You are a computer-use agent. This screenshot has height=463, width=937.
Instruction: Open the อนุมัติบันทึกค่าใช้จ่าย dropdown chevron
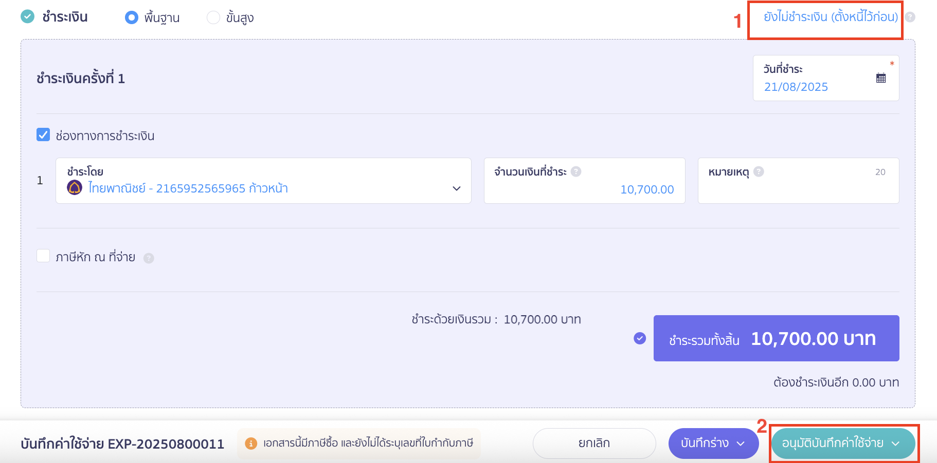point(896,443)
